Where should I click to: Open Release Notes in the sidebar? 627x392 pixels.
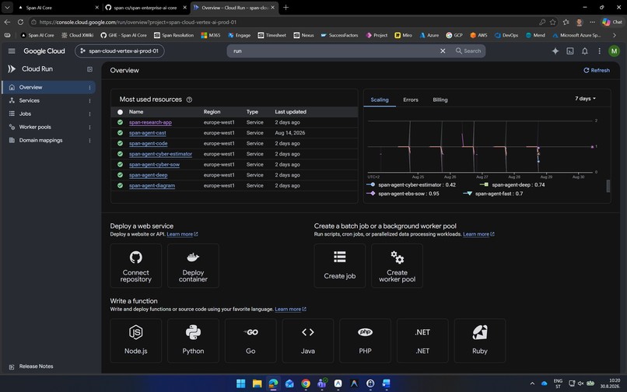click(36, 366)
